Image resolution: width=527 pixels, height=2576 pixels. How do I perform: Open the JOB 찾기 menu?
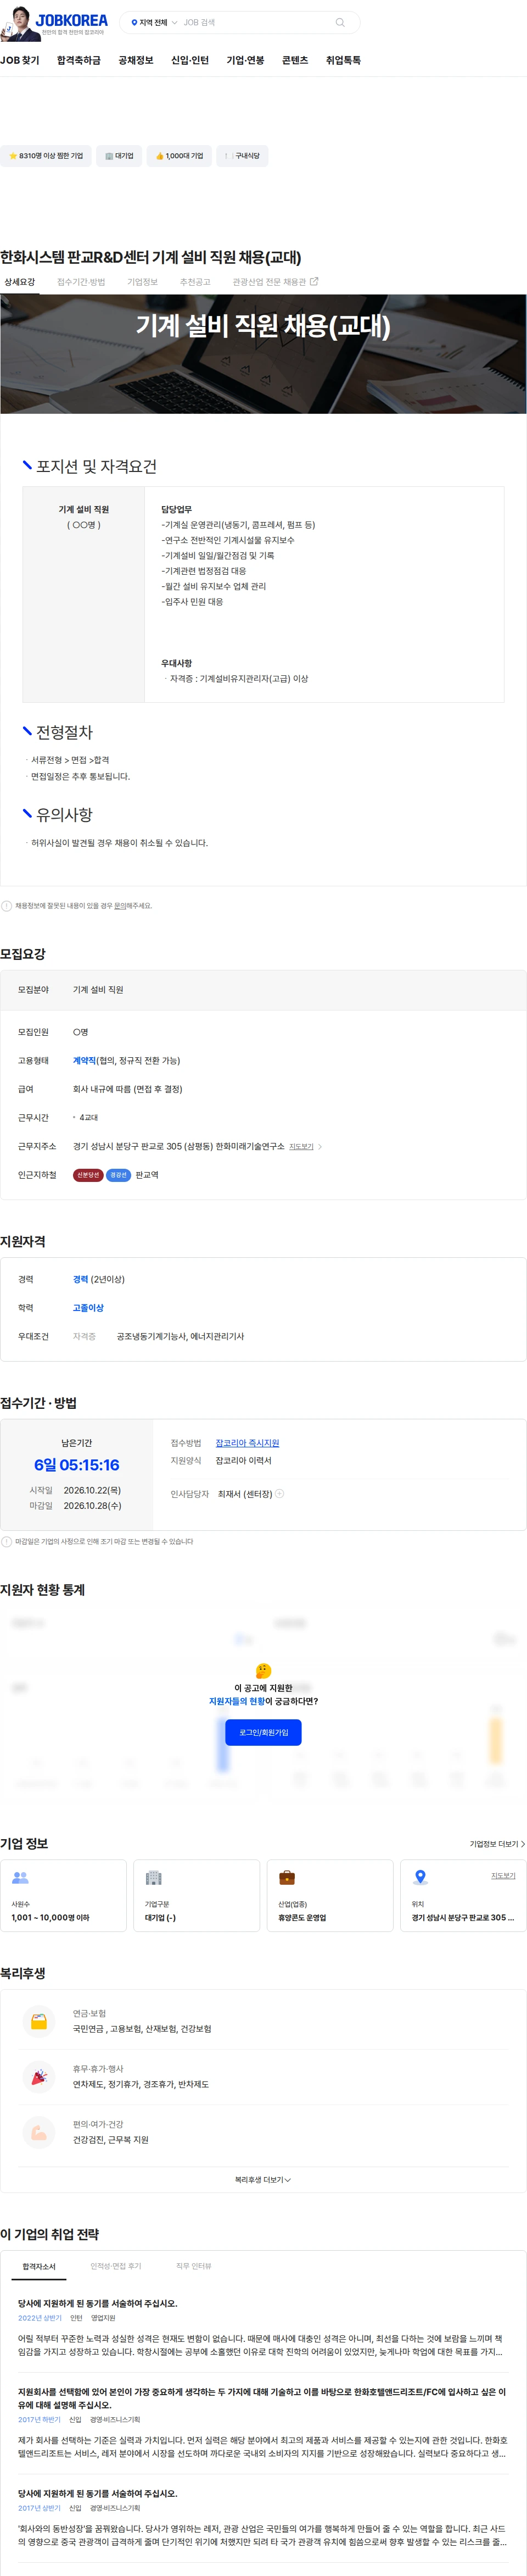(20, 60)
